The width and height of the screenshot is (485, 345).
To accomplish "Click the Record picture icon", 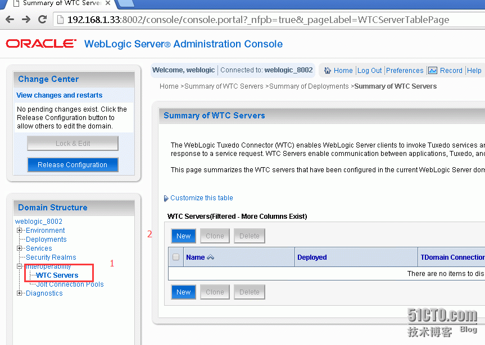I will click(x=433, y=71).
